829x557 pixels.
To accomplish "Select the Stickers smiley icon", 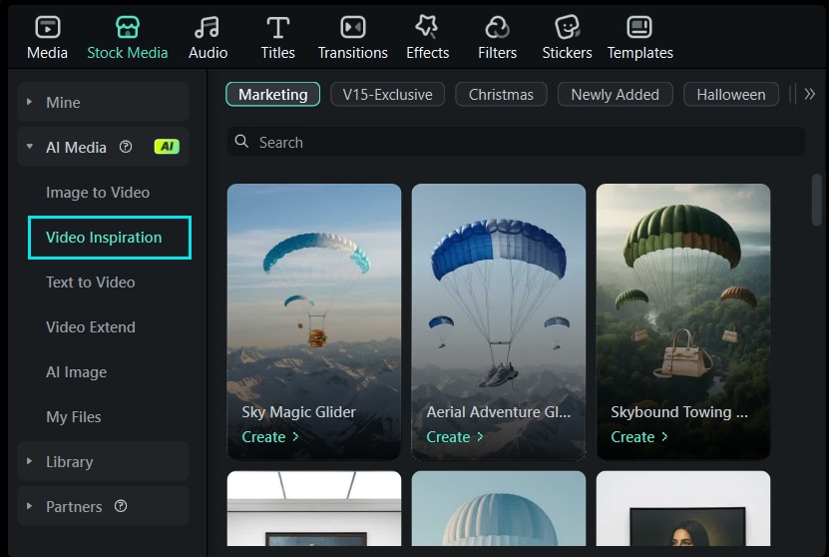I will 567,27.
